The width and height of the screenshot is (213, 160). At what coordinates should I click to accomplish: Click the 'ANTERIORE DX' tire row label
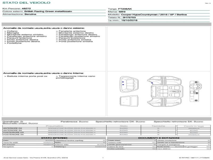tap(13, 128)
